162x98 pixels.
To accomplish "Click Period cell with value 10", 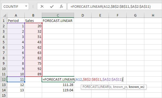I will coord(16,74).
